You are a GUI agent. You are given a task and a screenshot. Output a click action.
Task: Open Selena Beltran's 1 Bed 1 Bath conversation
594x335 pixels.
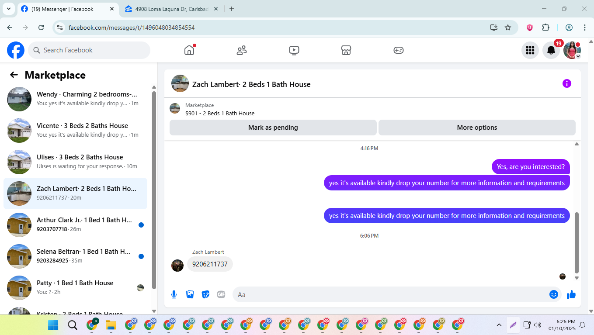click(75, 256)
